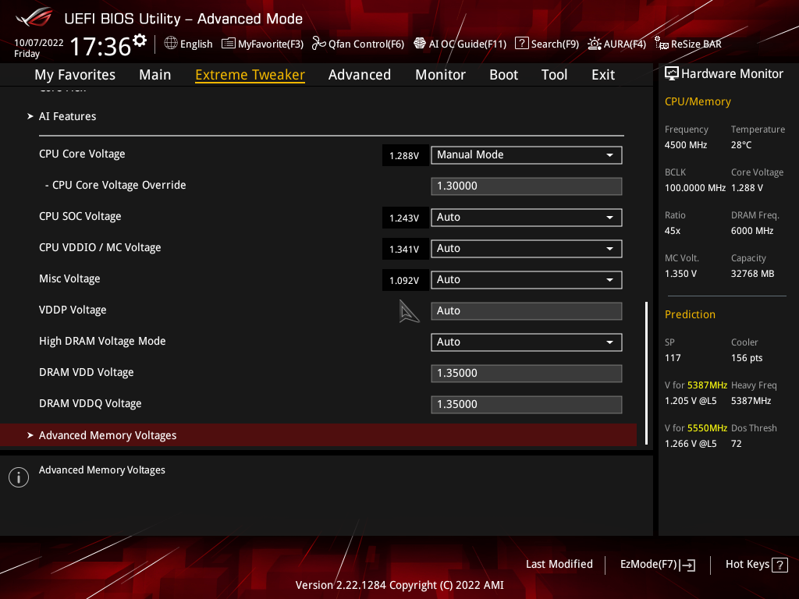Image resolution: width=799 pixels, height=599 pixels.
Task: Click the VDDP Voltage Auto field
Action: tap(527, 310)
